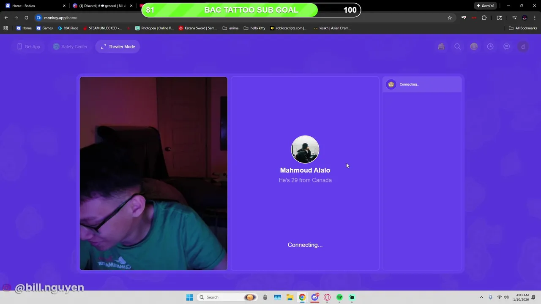The width and height of the screenshot is (541, 304).
Task: Open the chat messages bubble icon
Action: click(506, 46)
